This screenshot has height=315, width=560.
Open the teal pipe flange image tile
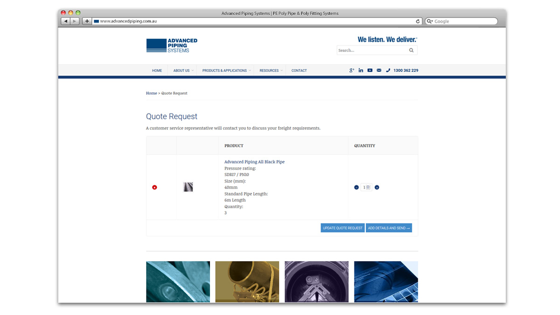[178, 282]
